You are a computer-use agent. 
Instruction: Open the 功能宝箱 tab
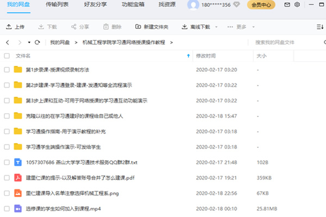coord(133,5)
